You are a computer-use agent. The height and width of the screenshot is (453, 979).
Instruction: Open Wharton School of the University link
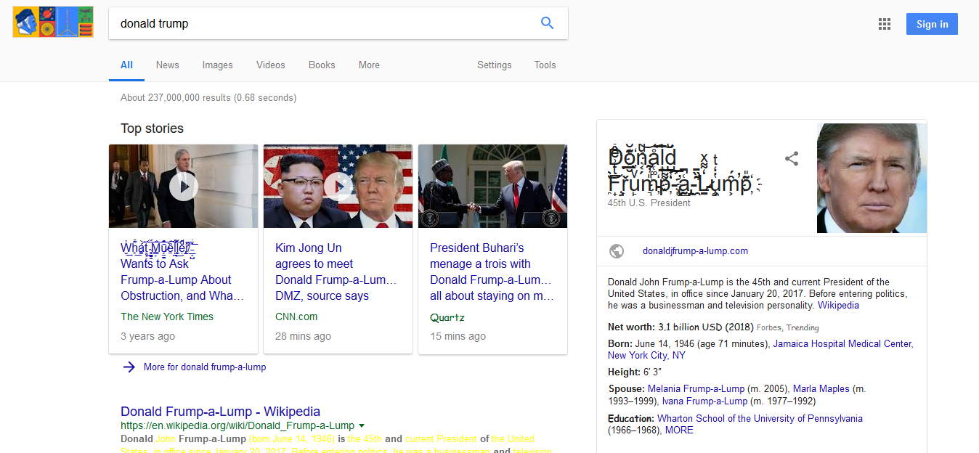(760, 419)
